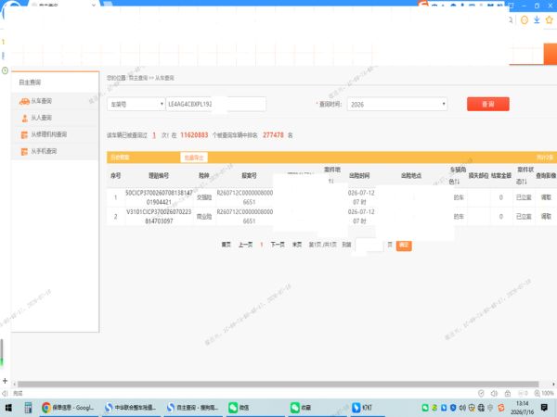Click the horizontal scrollbar at the bottom
This screenshot has height=417, width=557.
tap(278, 384)
